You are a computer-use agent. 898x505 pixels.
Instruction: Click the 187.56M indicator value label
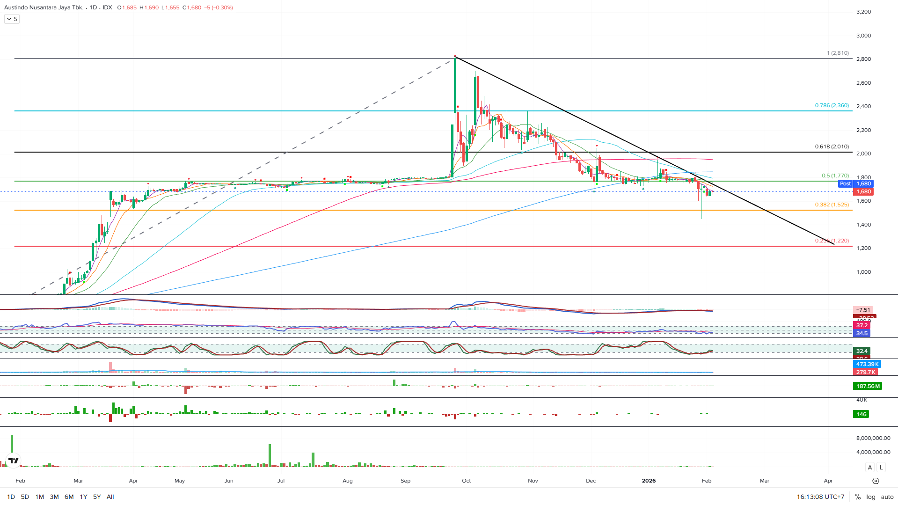point(868,386)
